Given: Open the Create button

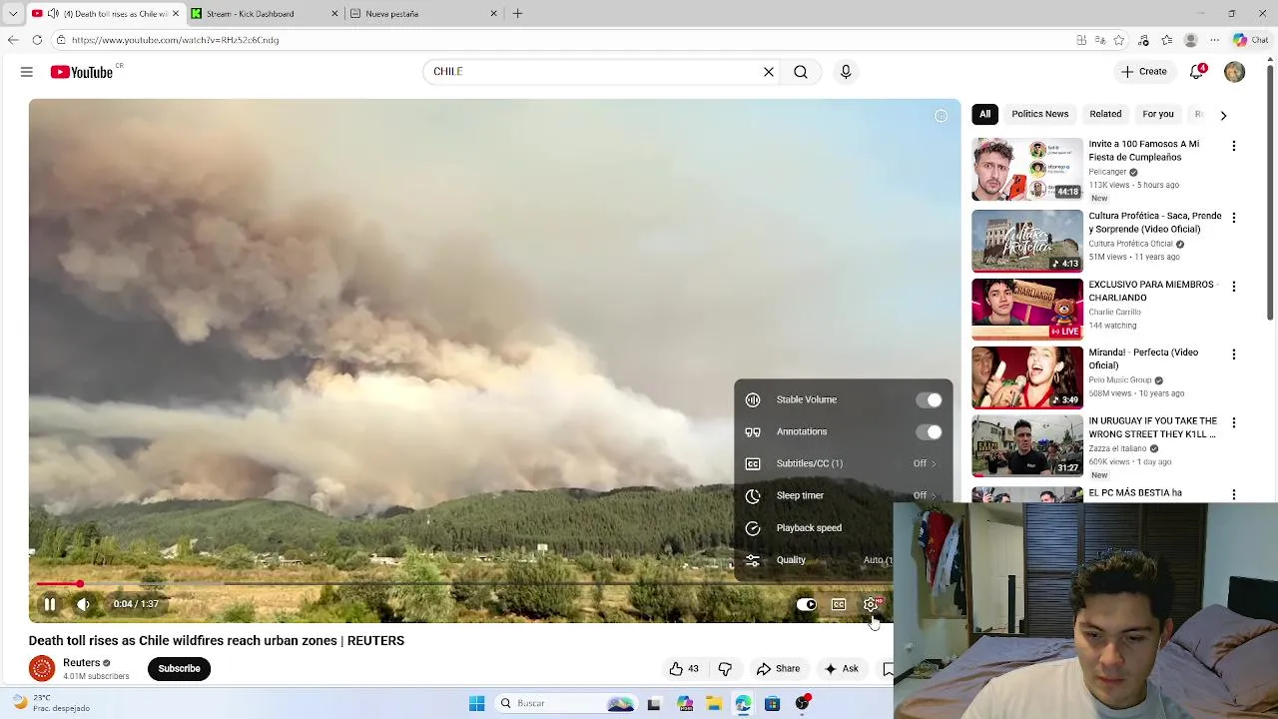Looking at the screenshot, I should tap(1143, 72).
